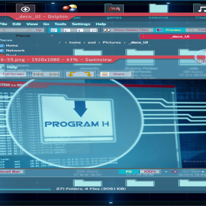Image resolution: width=206 pixels, height=206 pixels.
Task: Click home in breadcrumb path
Action: click(x=75, y=42)
